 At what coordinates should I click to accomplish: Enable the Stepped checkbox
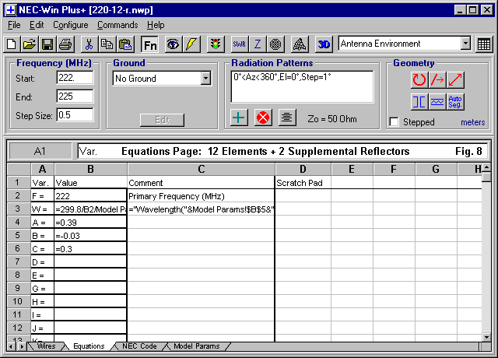coord(395,122)
